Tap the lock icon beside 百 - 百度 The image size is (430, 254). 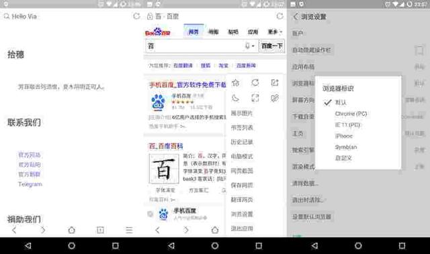(x=150, y=16)
